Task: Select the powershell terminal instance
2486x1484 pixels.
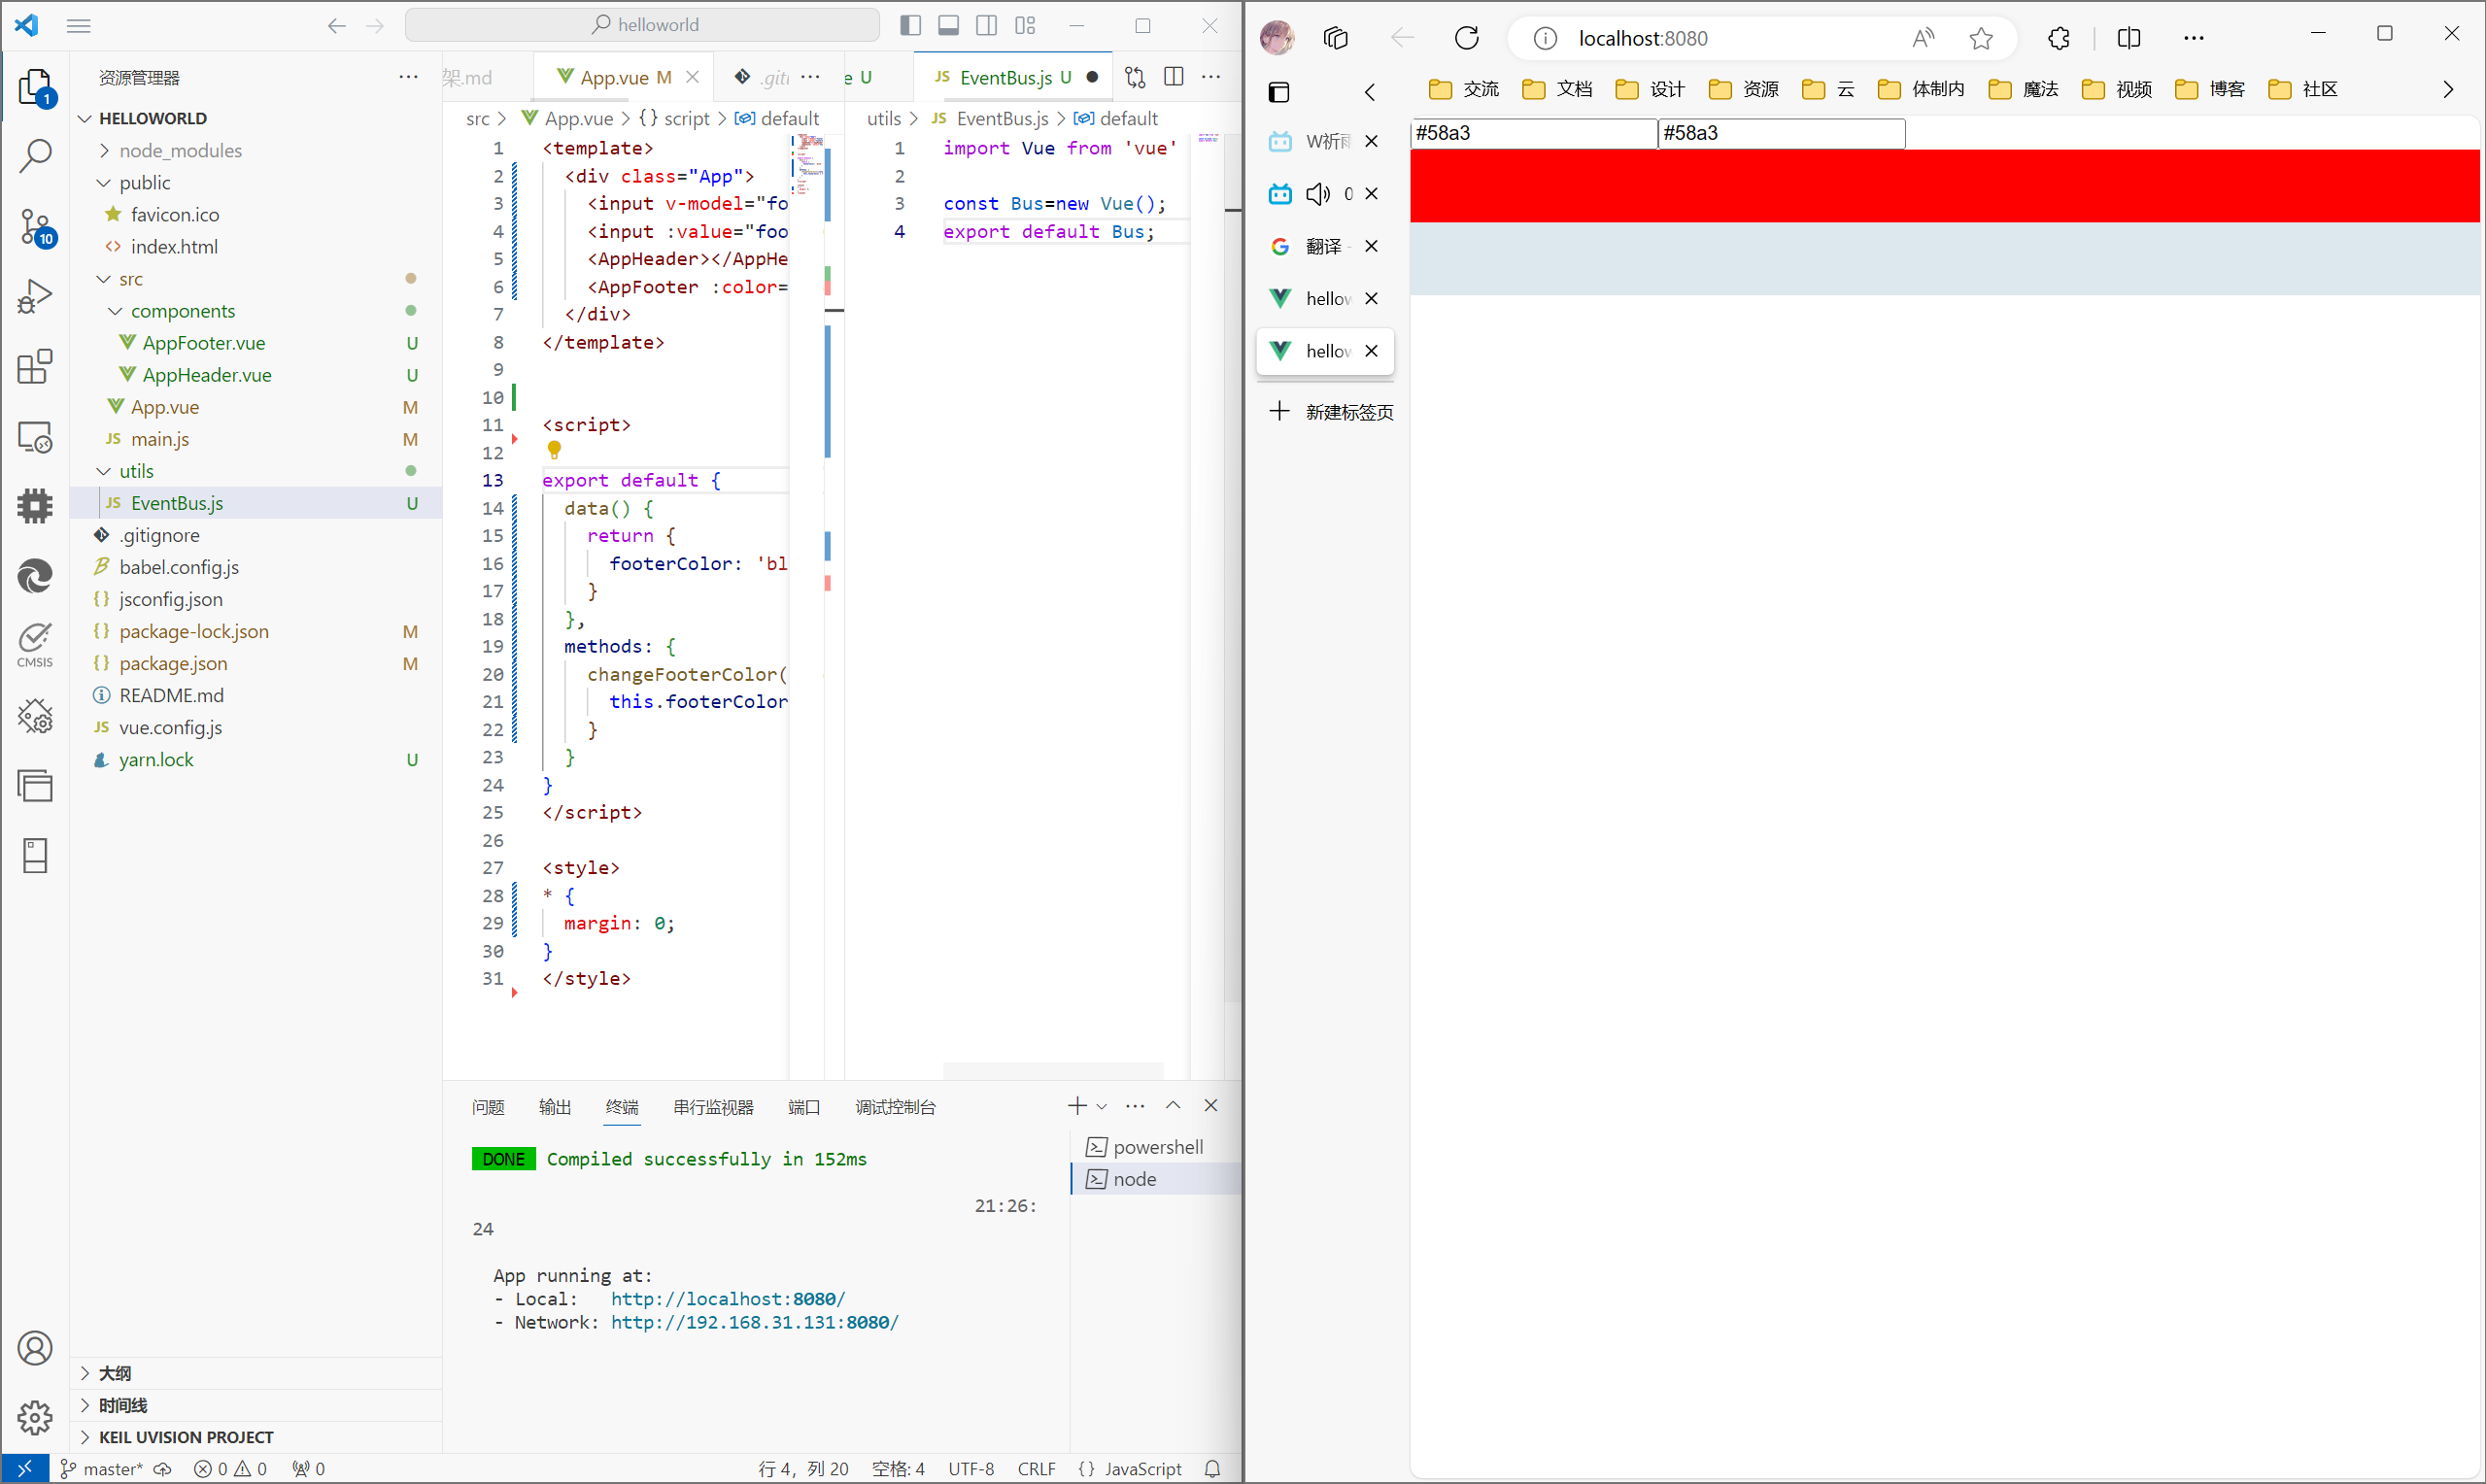Action: click(x=1156, y=1147)
